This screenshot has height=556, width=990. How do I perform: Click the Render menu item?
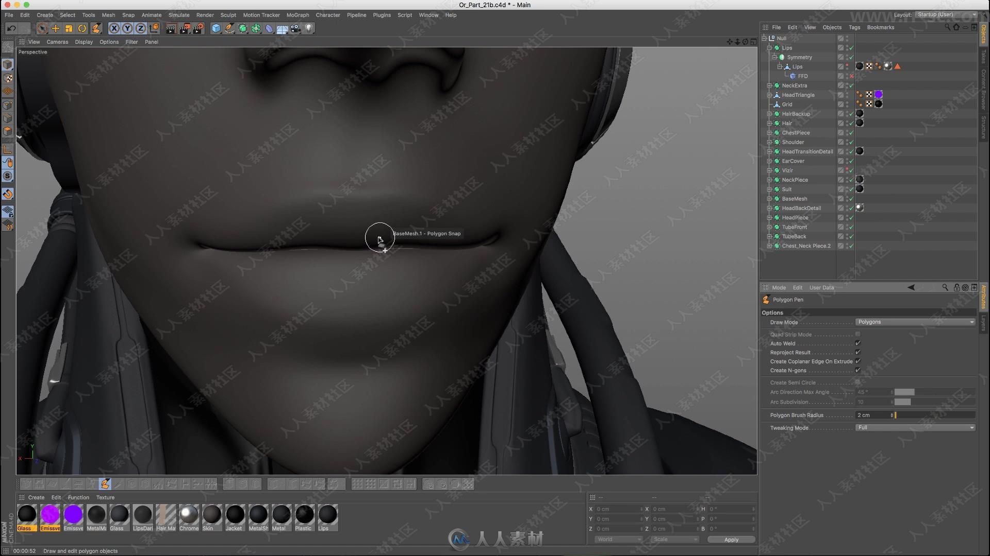204,14
